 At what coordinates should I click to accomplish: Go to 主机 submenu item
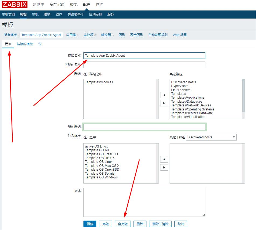click(35, 15)
